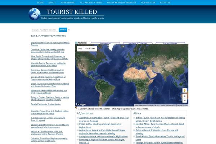
Task: Open Attack in Kabul three Chinese link
Action: click(102, 132)
